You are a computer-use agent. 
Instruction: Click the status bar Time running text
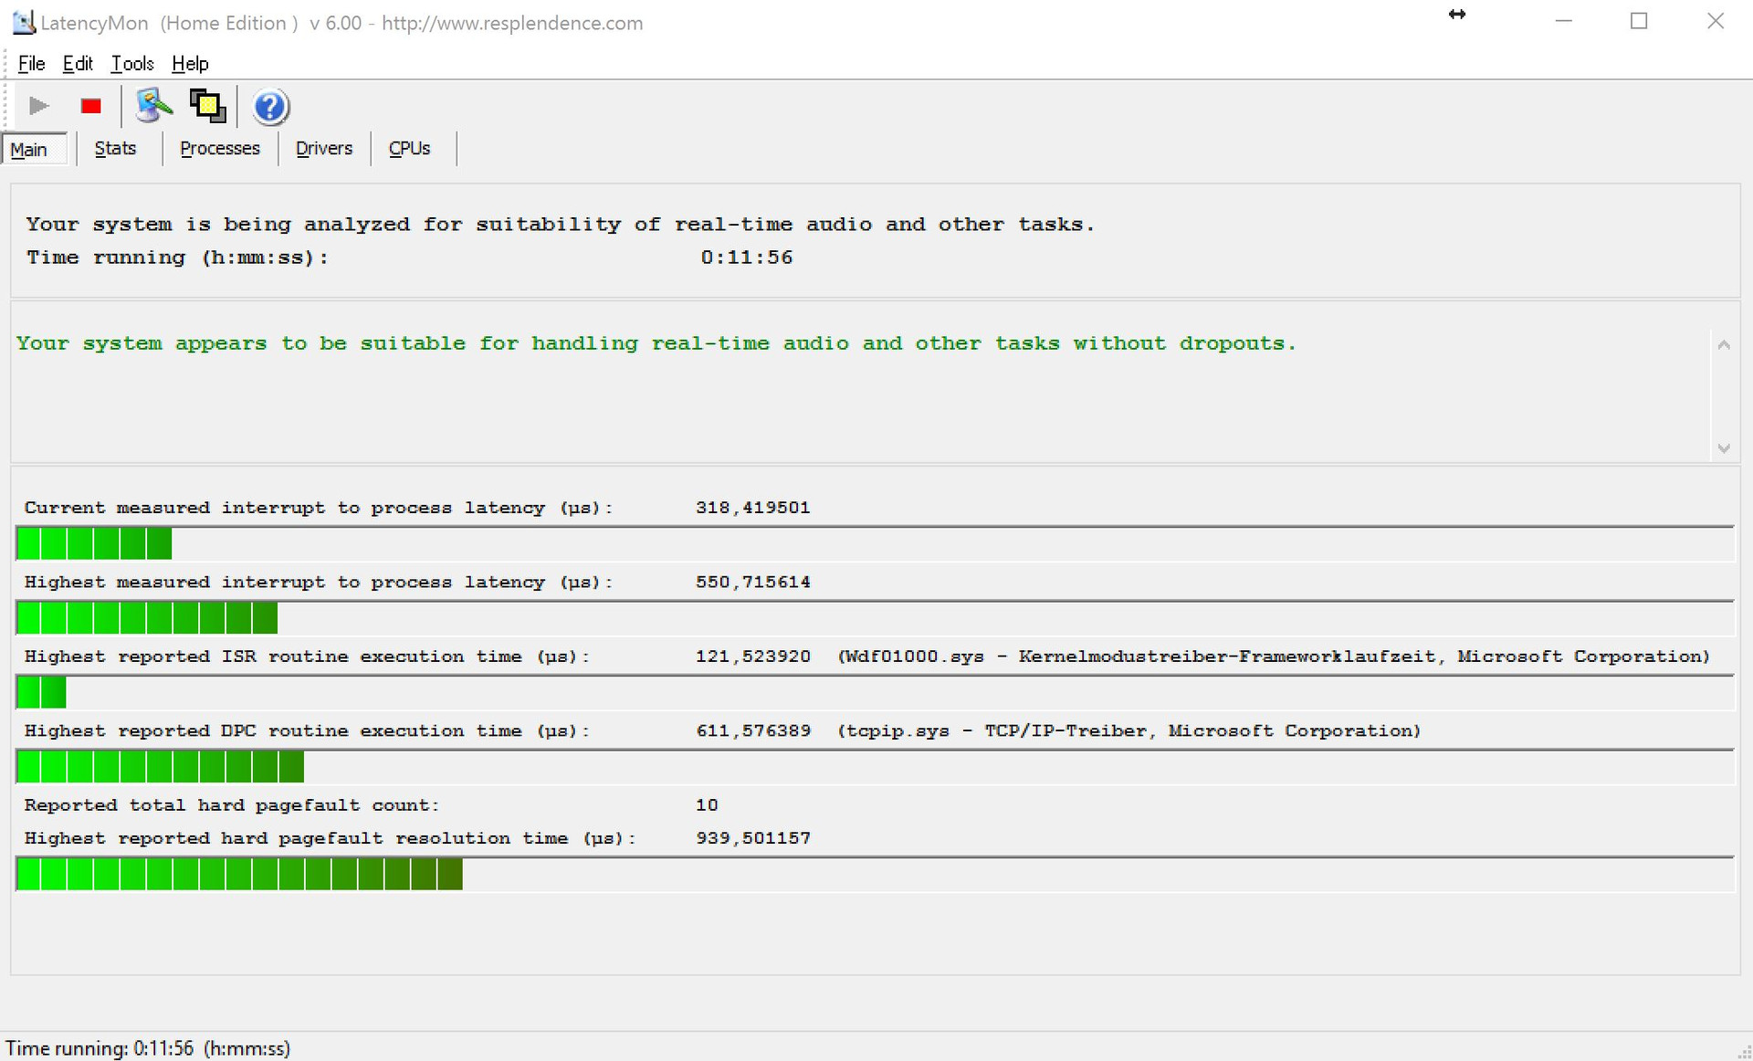point(148,1048)
